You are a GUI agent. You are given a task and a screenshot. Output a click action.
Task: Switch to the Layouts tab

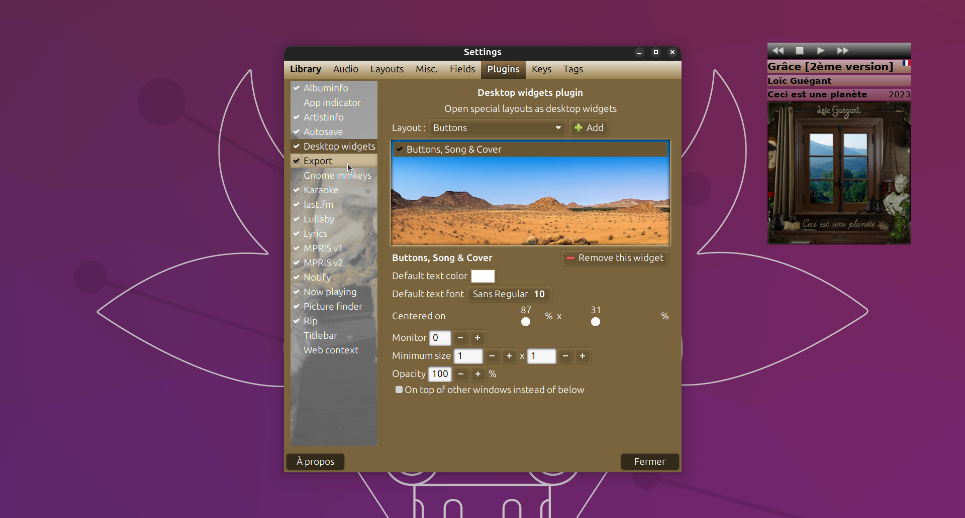pos(387,69)
